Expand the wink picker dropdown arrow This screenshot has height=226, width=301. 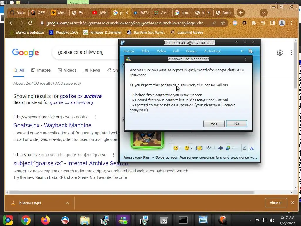coord(191,148)
